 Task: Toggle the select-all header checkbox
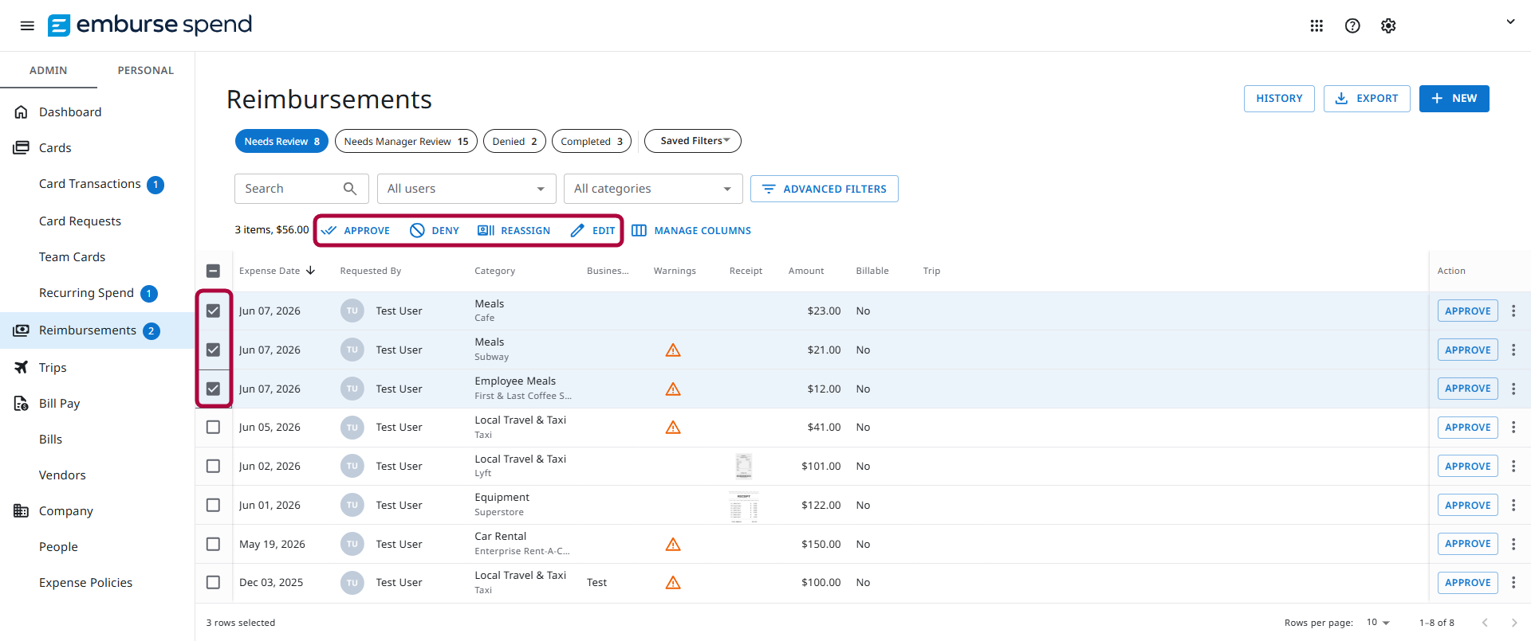pos(213,271)
